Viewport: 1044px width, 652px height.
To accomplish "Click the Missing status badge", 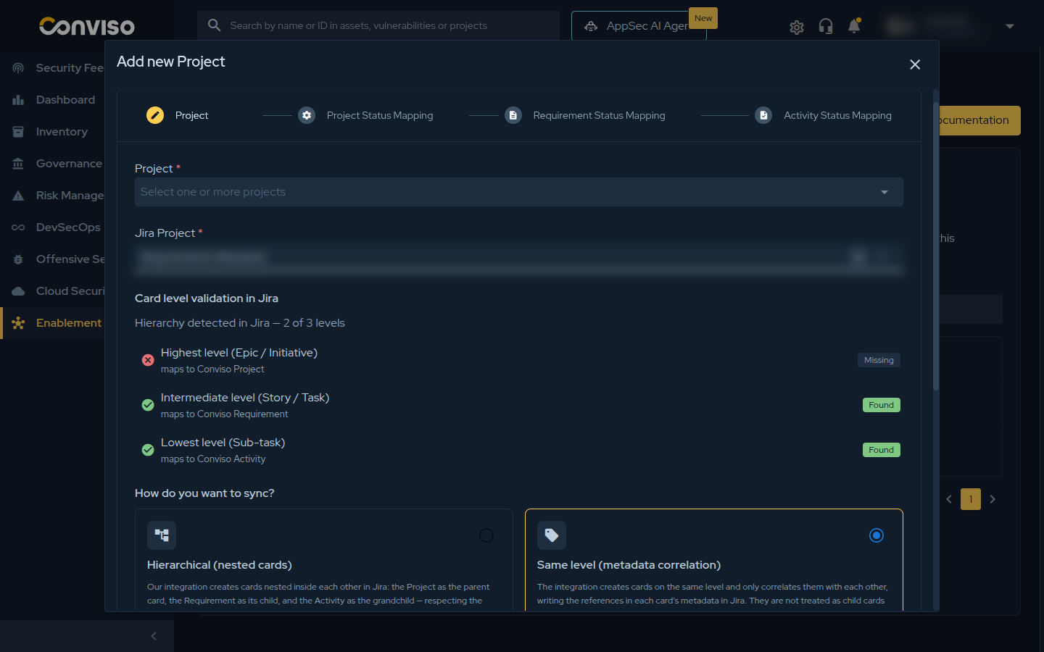I will (879, 360).
